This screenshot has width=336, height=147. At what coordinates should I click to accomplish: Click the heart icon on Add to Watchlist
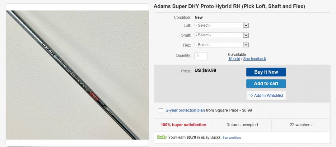251,95
